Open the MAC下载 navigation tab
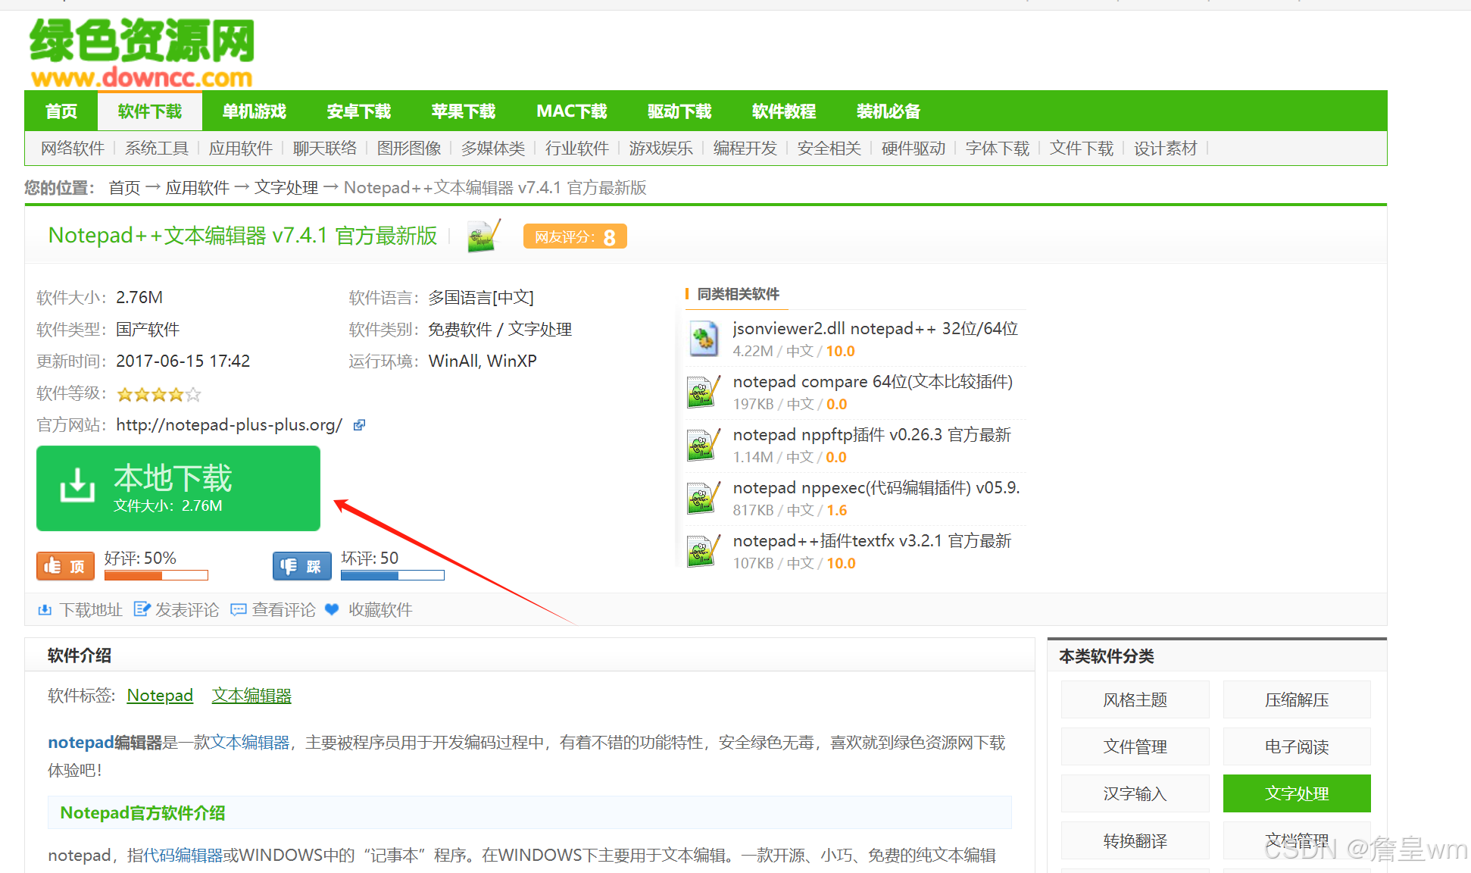The width and height of the screenshot is (1471, 873). click(x=572, y=111)
